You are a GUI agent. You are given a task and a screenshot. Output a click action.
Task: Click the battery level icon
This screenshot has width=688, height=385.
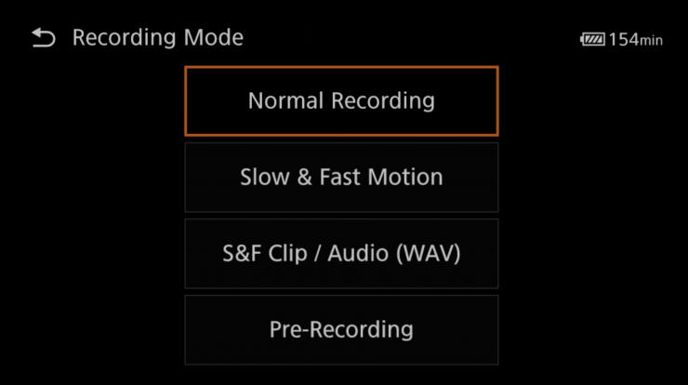point(592,40)
